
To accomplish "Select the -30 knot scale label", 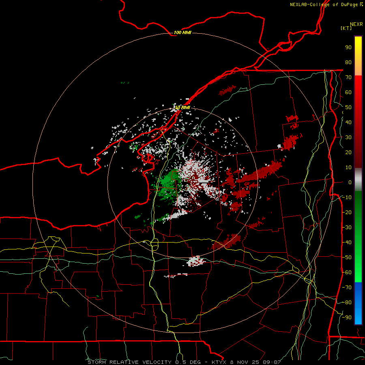I will (347, 228).
